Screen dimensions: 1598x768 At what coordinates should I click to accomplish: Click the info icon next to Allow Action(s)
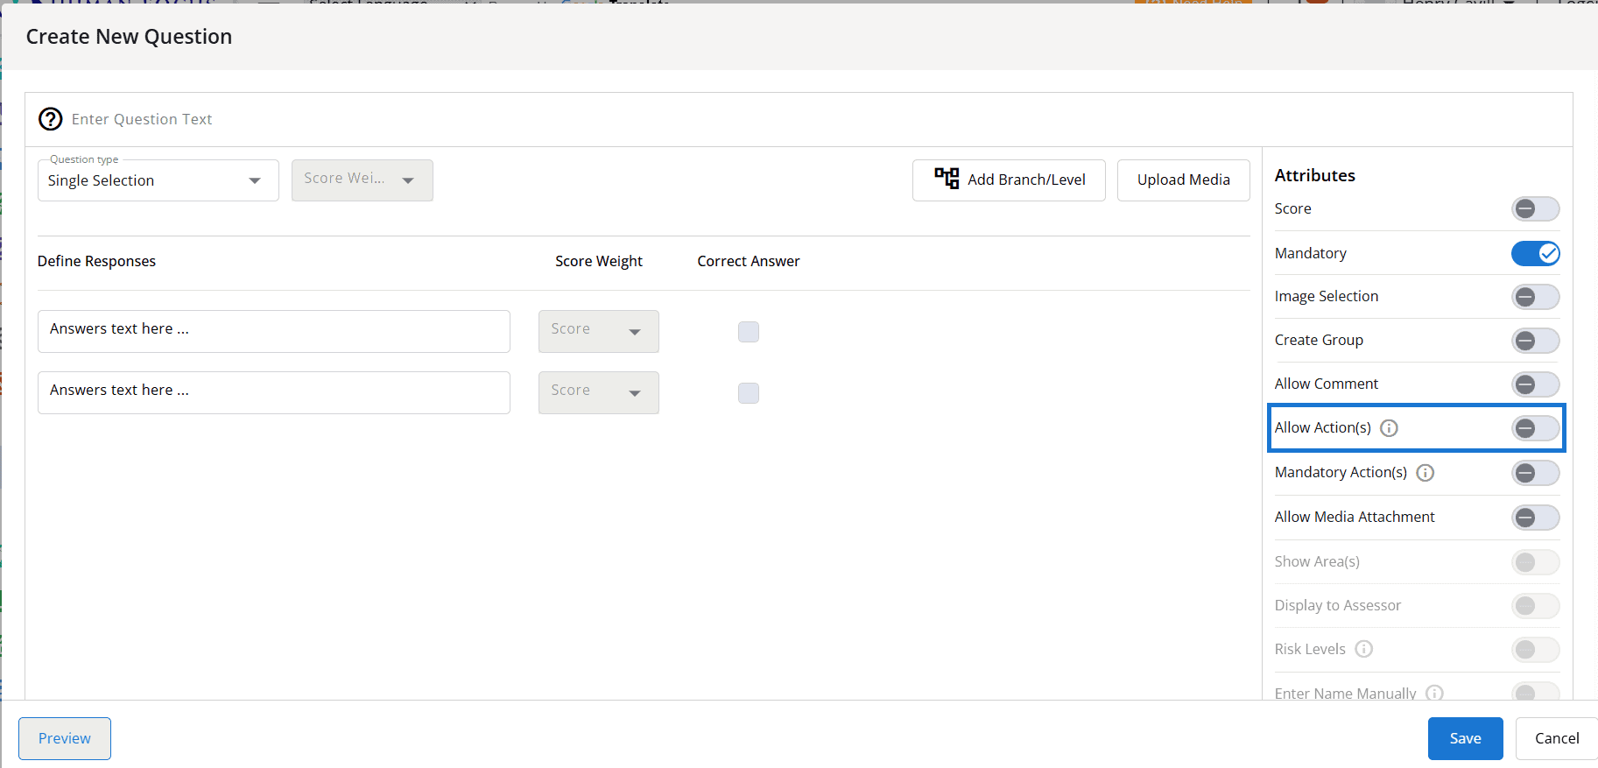1389,428
